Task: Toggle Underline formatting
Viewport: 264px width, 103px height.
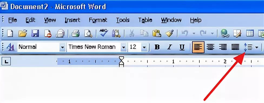Action: [x=182, y=47]
